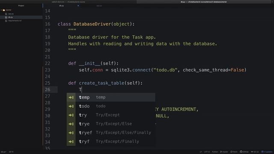Click snippet icon beside trye suggestion
Image resolution: width=274 pixels, height=154 pixels.
(71, 124)
